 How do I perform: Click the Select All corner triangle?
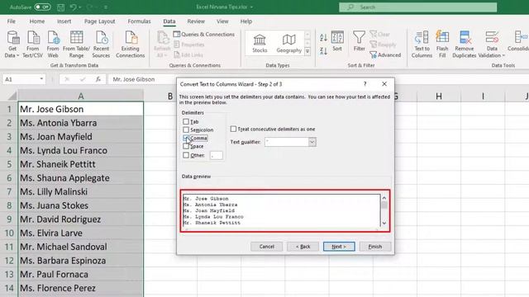pos(12,97)
